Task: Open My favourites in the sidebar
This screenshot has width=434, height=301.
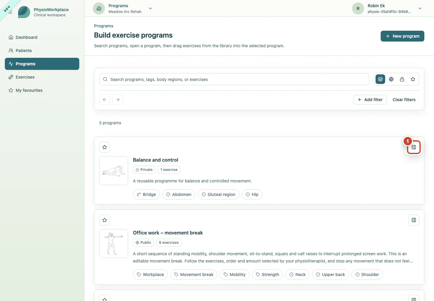Action: click(x=42, y=90)
